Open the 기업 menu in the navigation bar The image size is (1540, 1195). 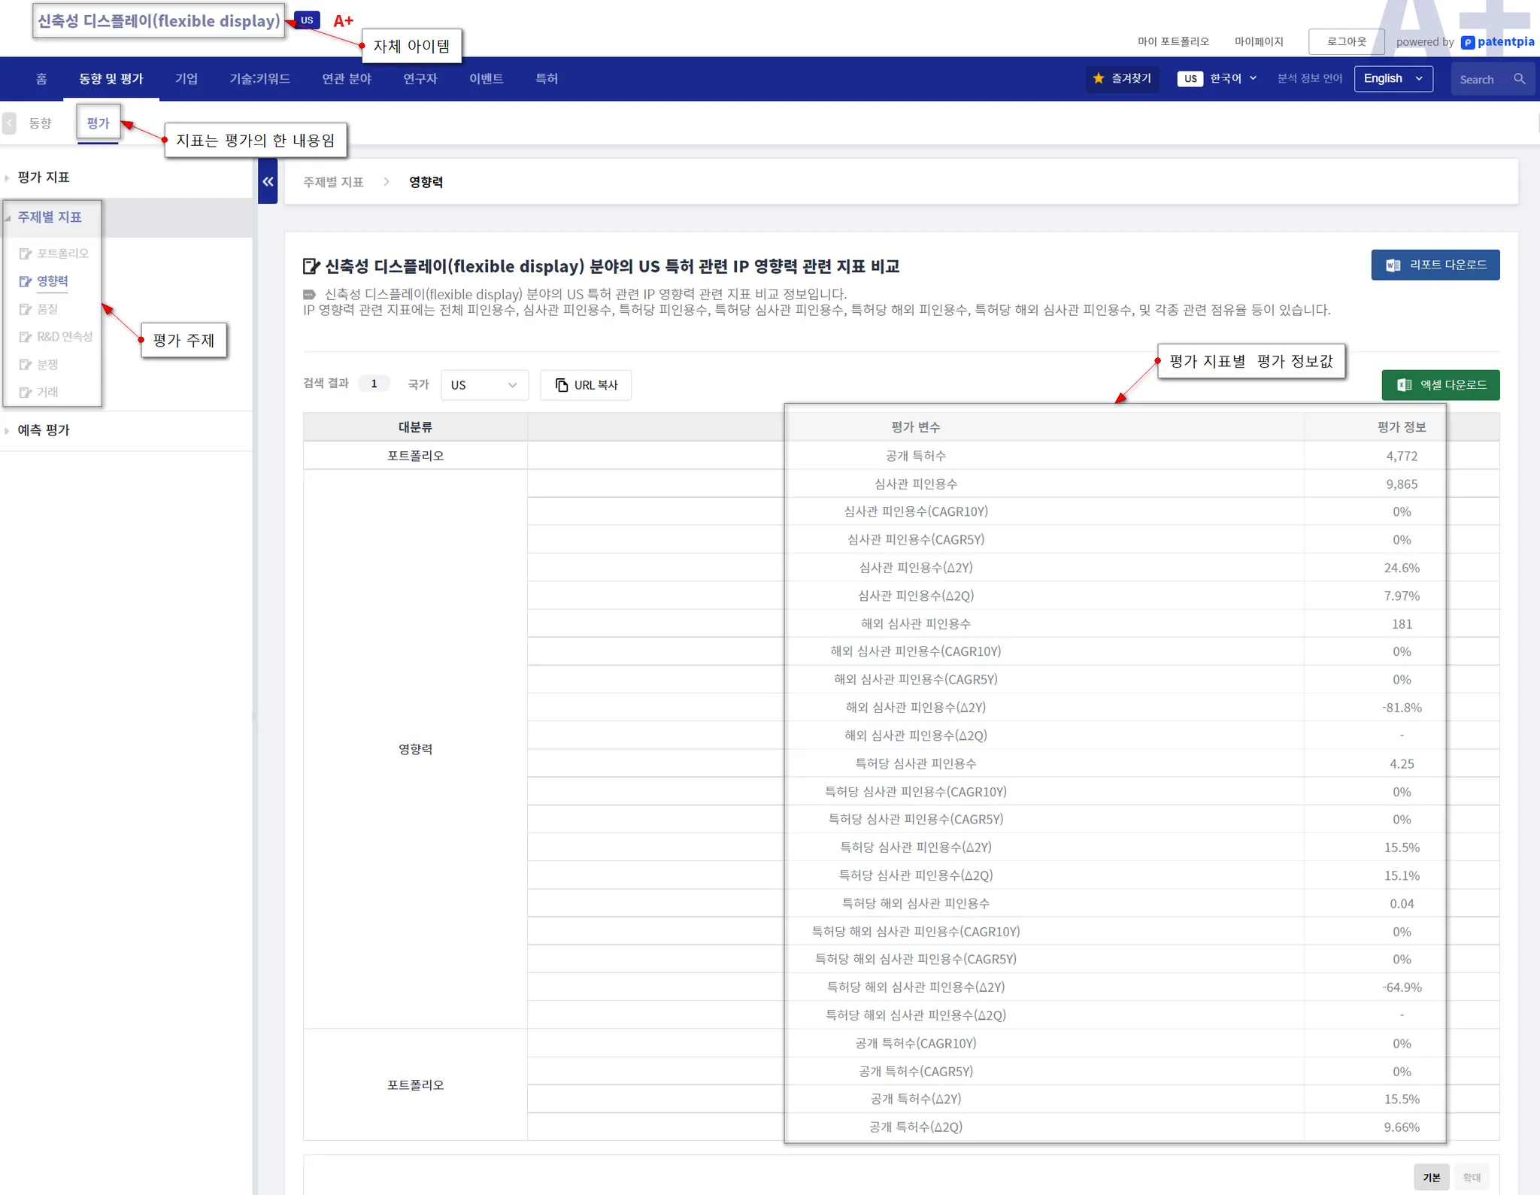pos(186,79)
